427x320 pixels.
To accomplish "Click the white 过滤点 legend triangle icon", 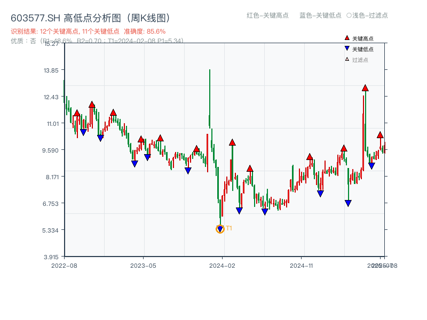I will click(347, 59).
